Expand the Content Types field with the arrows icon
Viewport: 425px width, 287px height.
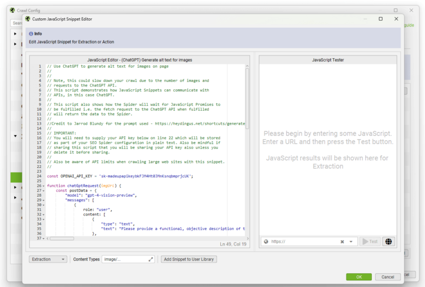coord(151,259)
